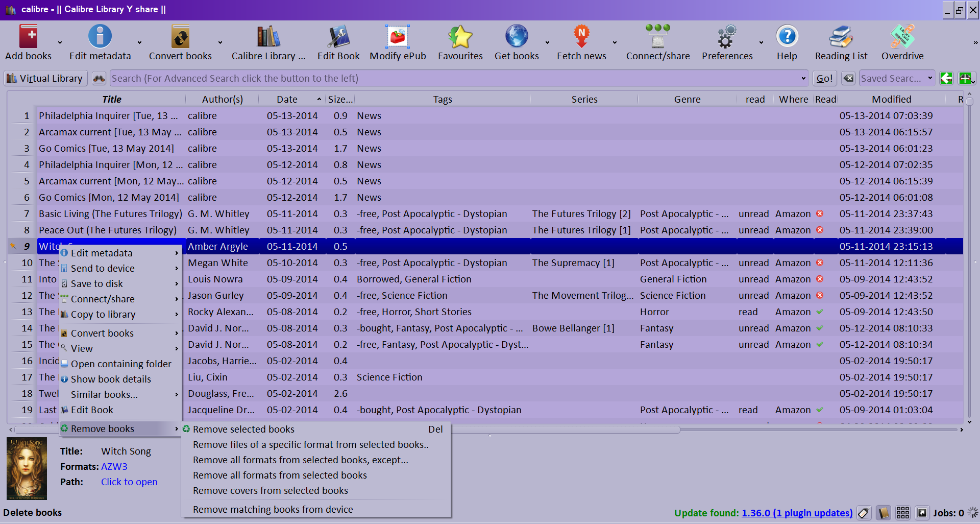
Task: Open advanced search binoculars button
Action: [x=99, y=78]
